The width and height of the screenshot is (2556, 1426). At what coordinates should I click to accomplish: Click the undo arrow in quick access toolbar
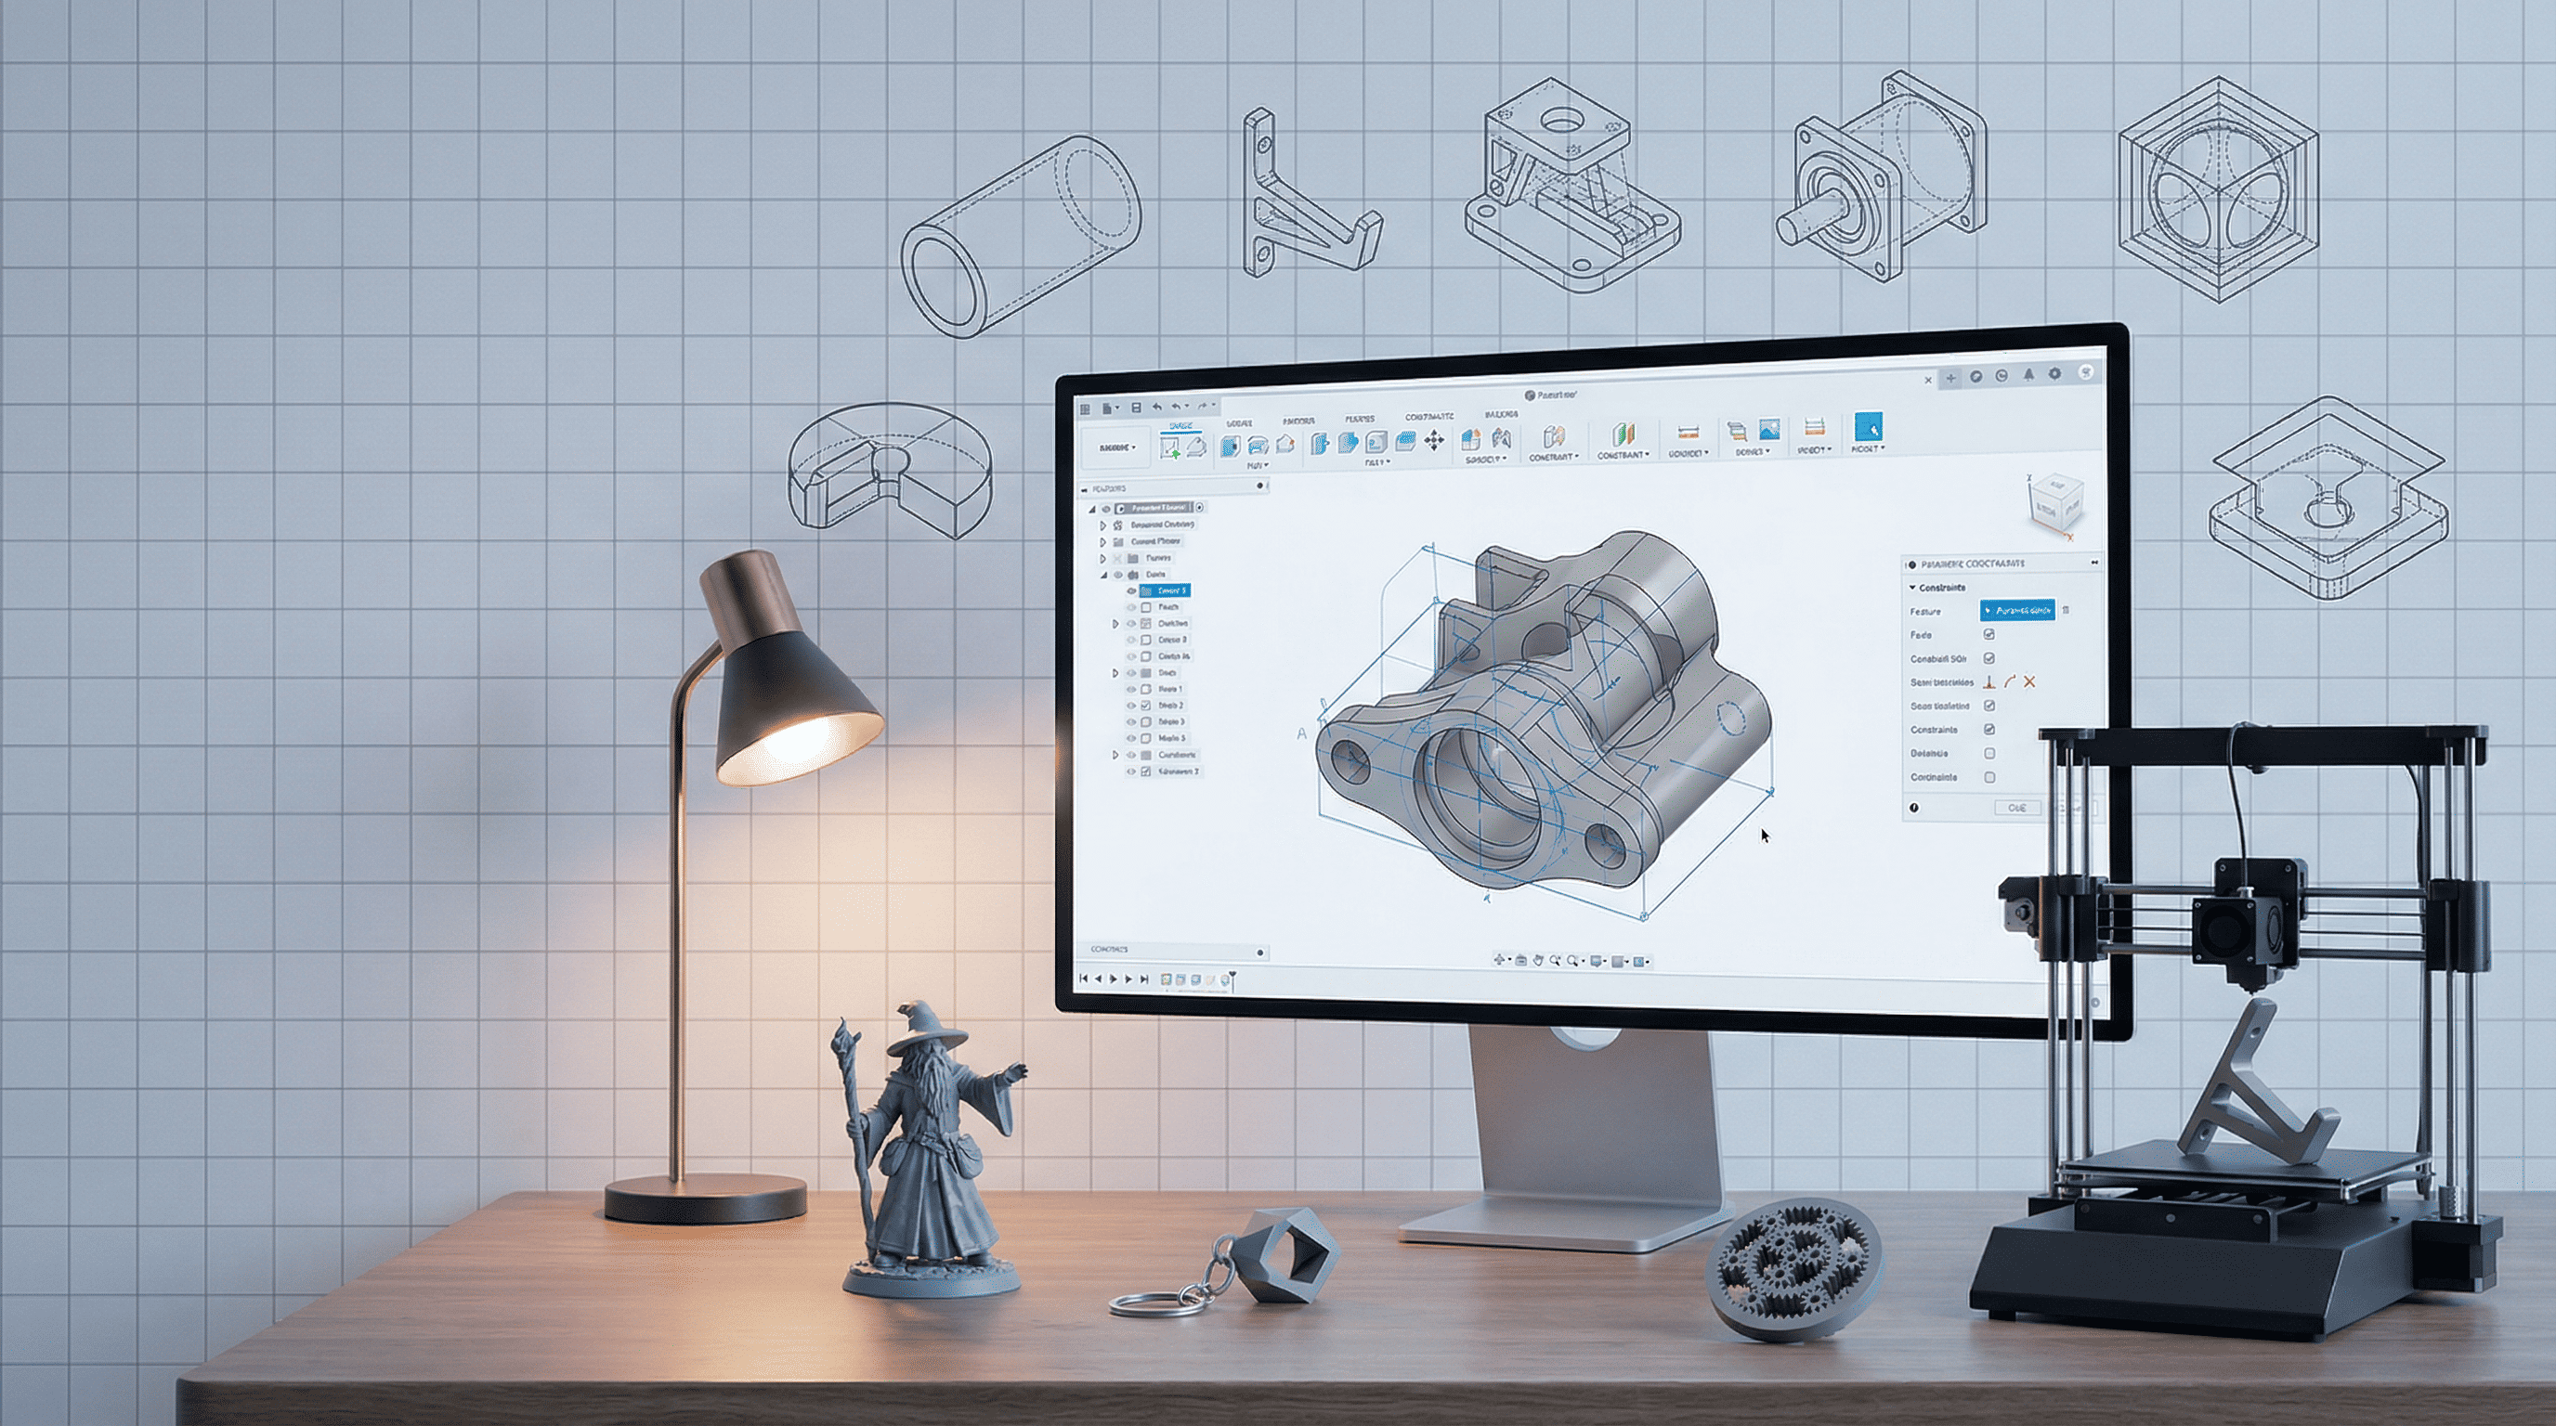click(1158, 408)
